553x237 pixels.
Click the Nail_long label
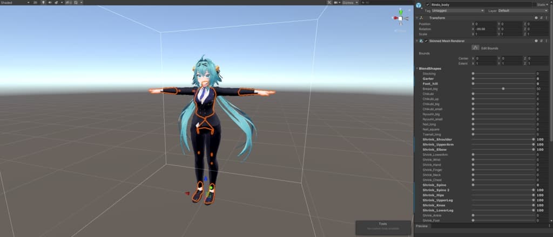[x=429, y=124]
